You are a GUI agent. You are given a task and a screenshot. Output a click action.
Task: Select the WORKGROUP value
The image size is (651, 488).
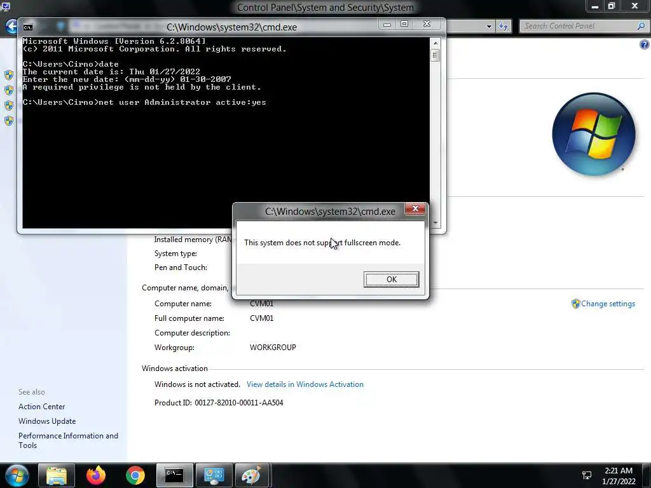273,348
